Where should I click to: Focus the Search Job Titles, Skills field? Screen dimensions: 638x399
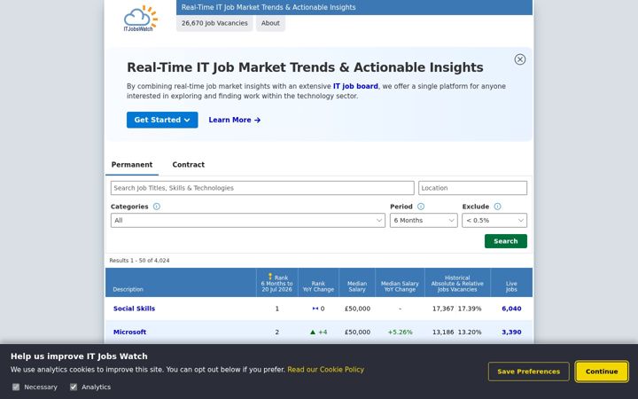tap(262, 188)
